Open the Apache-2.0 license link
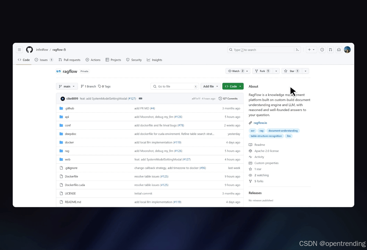This screenshot has width=367, height=250. (x=266, y=151)
